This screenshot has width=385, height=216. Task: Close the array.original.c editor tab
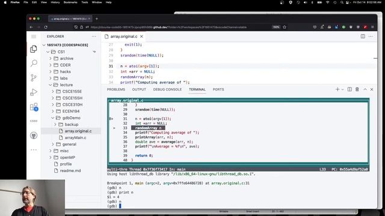pos(142,37)
